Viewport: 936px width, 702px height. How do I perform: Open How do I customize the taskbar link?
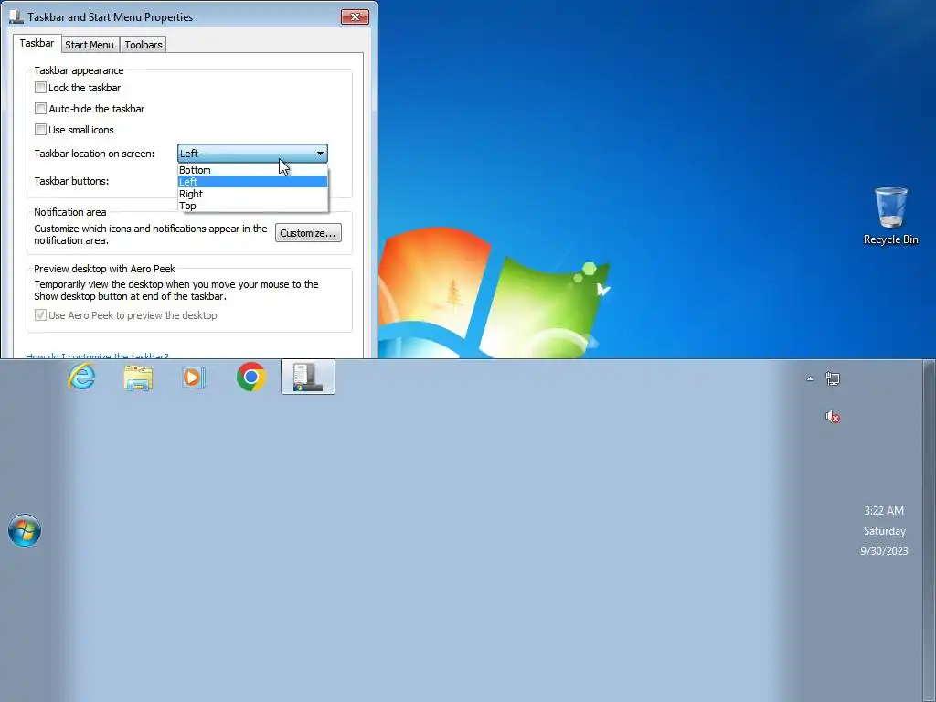(97, 356)
